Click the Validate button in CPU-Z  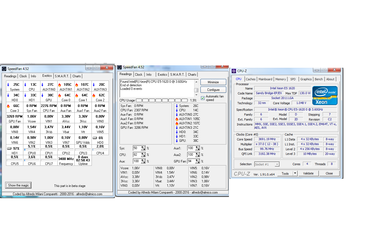pyautogui.click(x=308, y=173)
